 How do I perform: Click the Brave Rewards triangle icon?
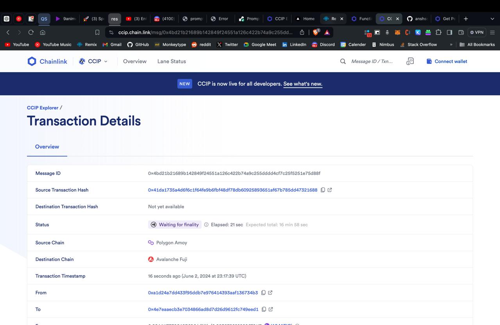click(327, 32)
